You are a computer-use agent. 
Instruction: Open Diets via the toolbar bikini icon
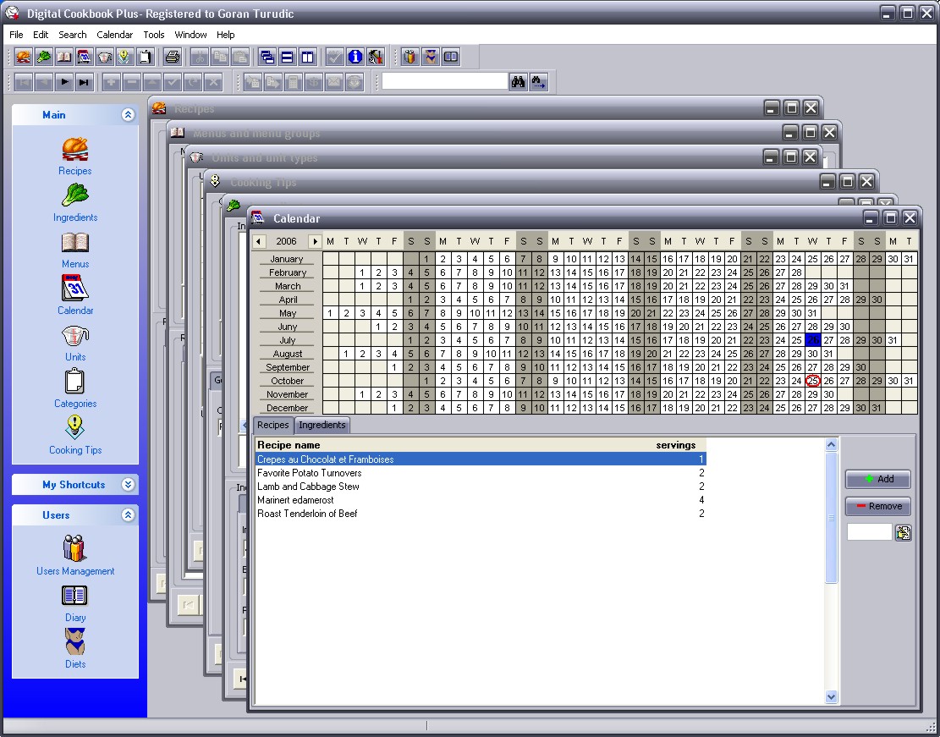[x=431, y=57]
